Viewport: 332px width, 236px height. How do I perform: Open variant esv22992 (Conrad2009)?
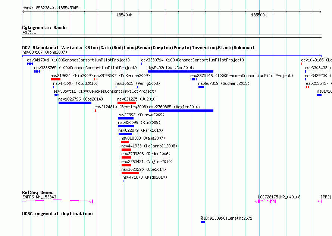141,115
